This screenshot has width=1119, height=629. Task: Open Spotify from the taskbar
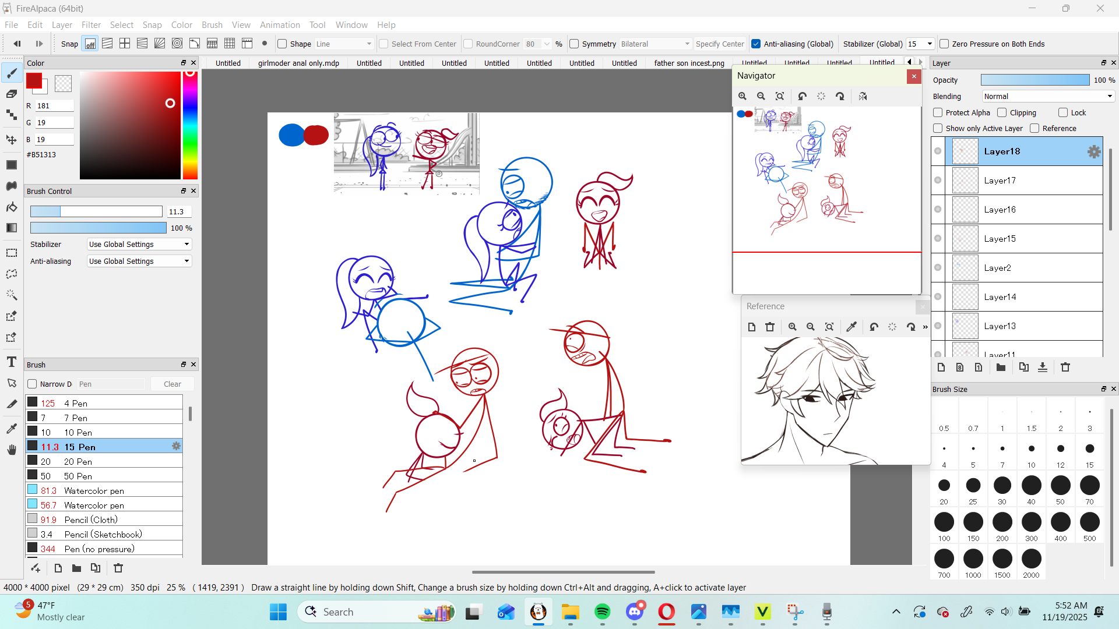coord(602,612)
